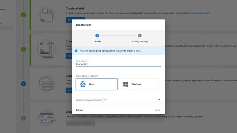Click the fleet cloud servers illustration
Screen dimensions: 237x133
[x=46, y=83]
